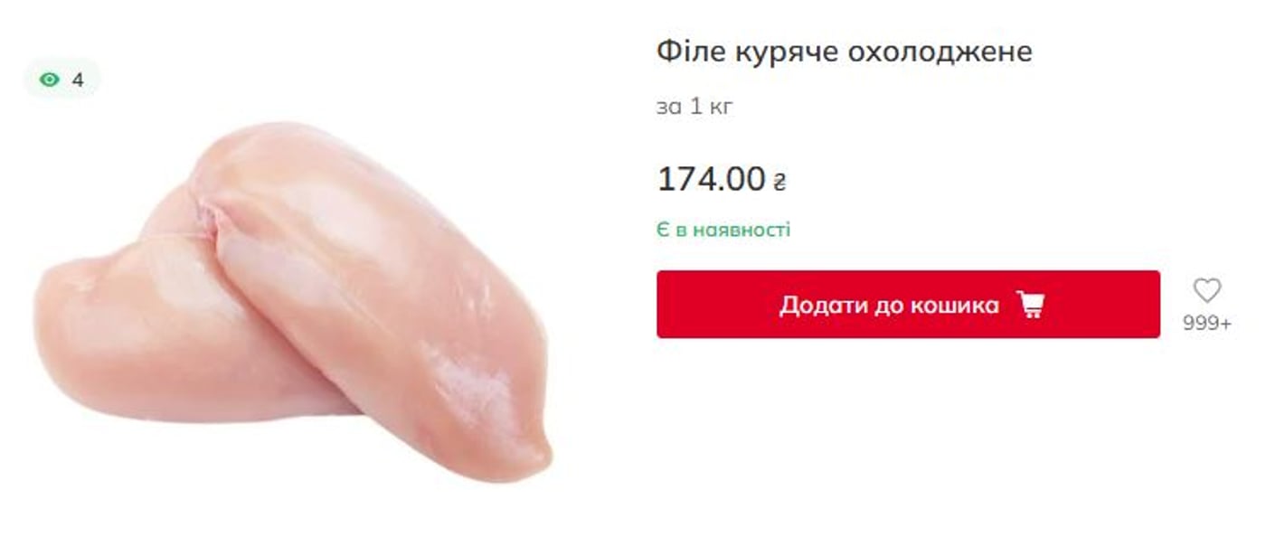Click the 999+ favorites count
The width and height of the screenshot is (1266, 556).
coord(1207,324)
